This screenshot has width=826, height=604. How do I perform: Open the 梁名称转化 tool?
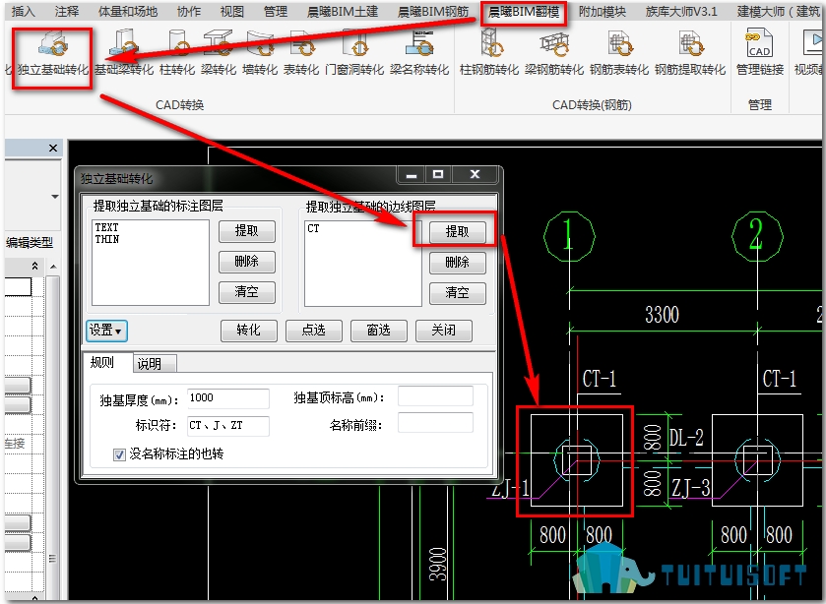(419, 54)
